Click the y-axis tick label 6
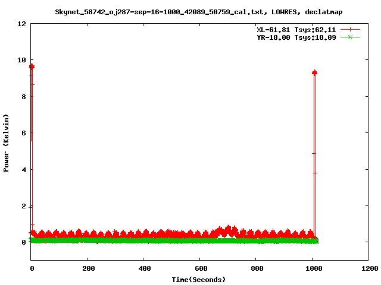 coord(24,133)
